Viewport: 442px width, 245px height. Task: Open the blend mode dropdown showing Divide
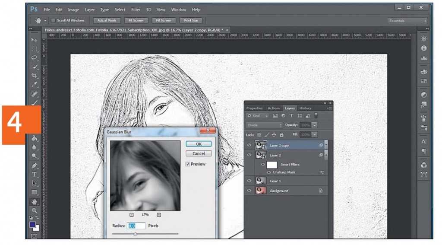click(x=264, y=125)
